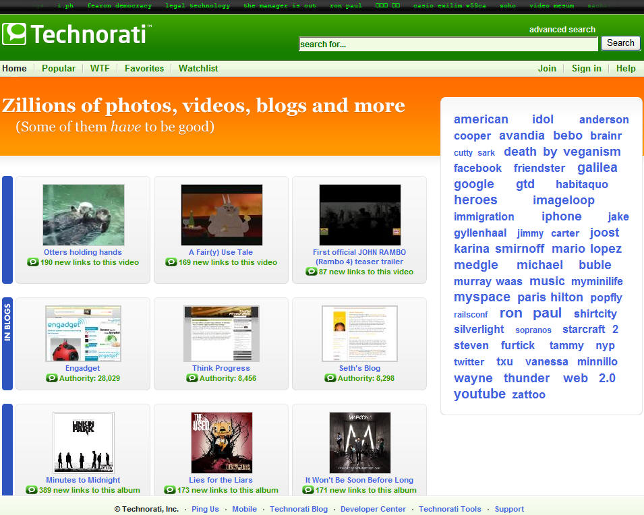Image resolution: width=644 pixels, height=515 pixels.
Task: Click speech-bubble icon beside '169 new links'
Action: pyautogui.click(x=171, y=262)
